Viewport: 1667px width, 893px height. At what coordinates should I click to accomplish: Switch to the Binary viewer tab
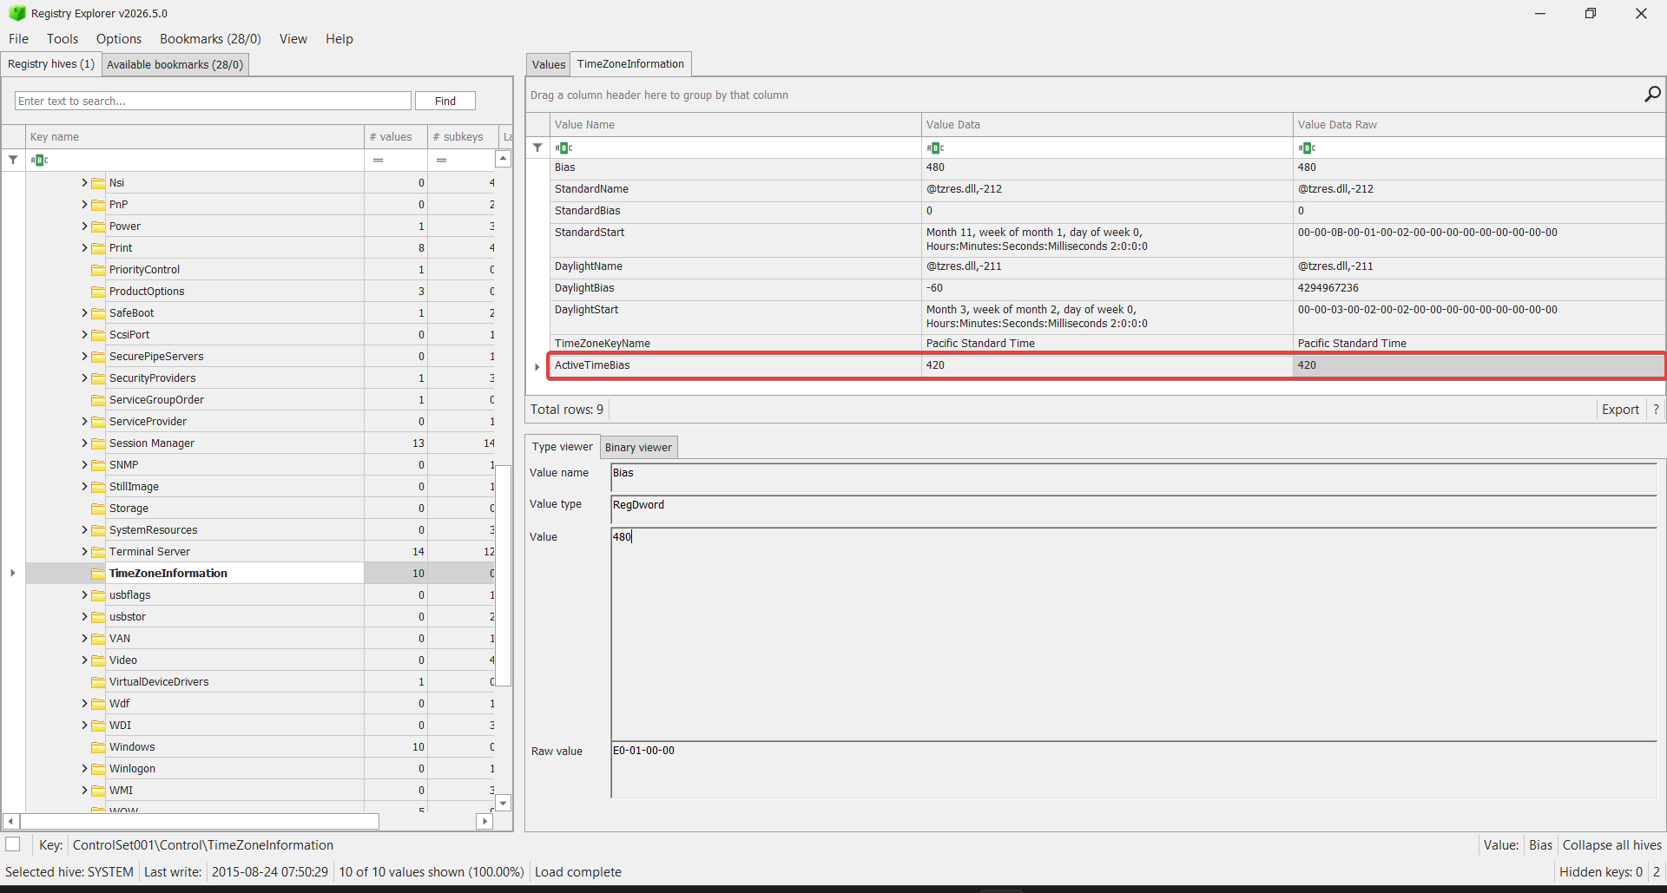638,447
